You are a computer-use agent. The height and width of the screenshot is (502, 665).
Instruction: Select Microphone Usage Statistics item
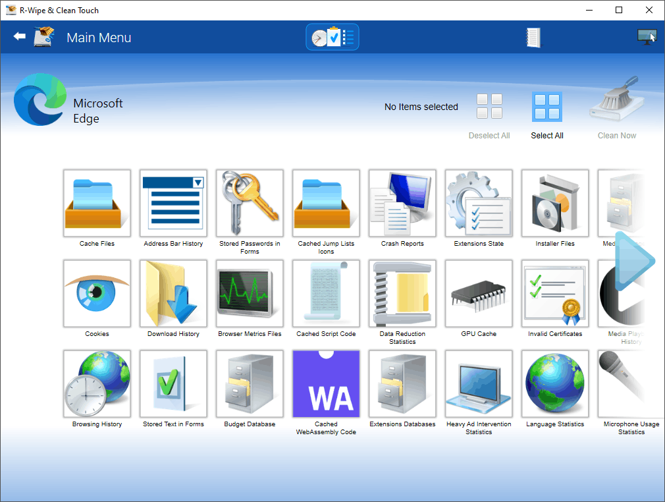(x=631, y=384)
